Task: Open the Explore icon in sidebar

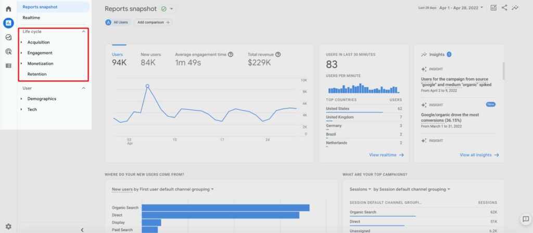Action: pos(8,37)
